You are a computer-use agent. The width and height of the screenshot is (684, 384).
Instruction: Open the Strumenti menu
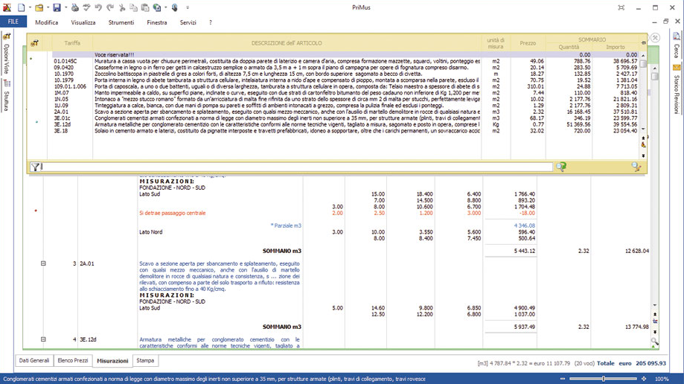click(x=121, y=22)
